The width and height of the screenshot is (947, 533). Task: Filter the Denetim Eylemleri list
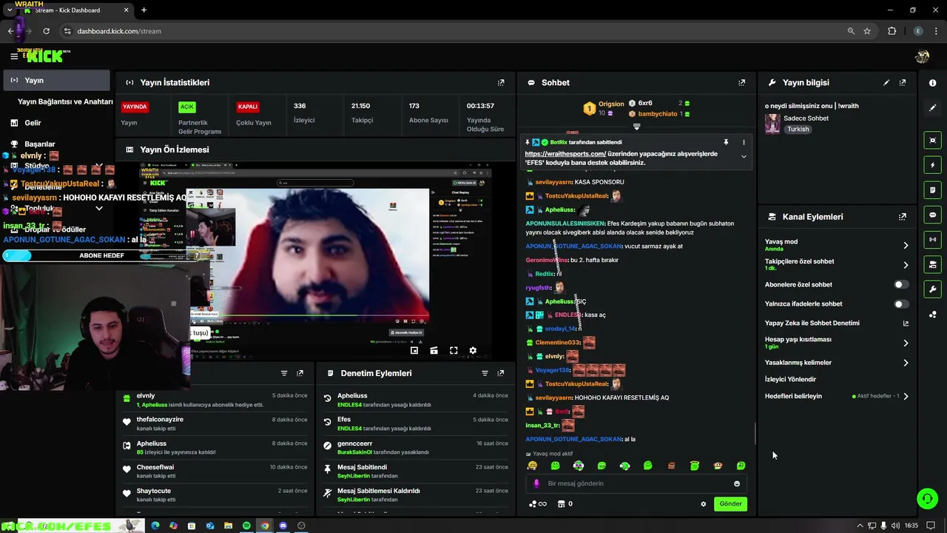[x=485, y=373]
